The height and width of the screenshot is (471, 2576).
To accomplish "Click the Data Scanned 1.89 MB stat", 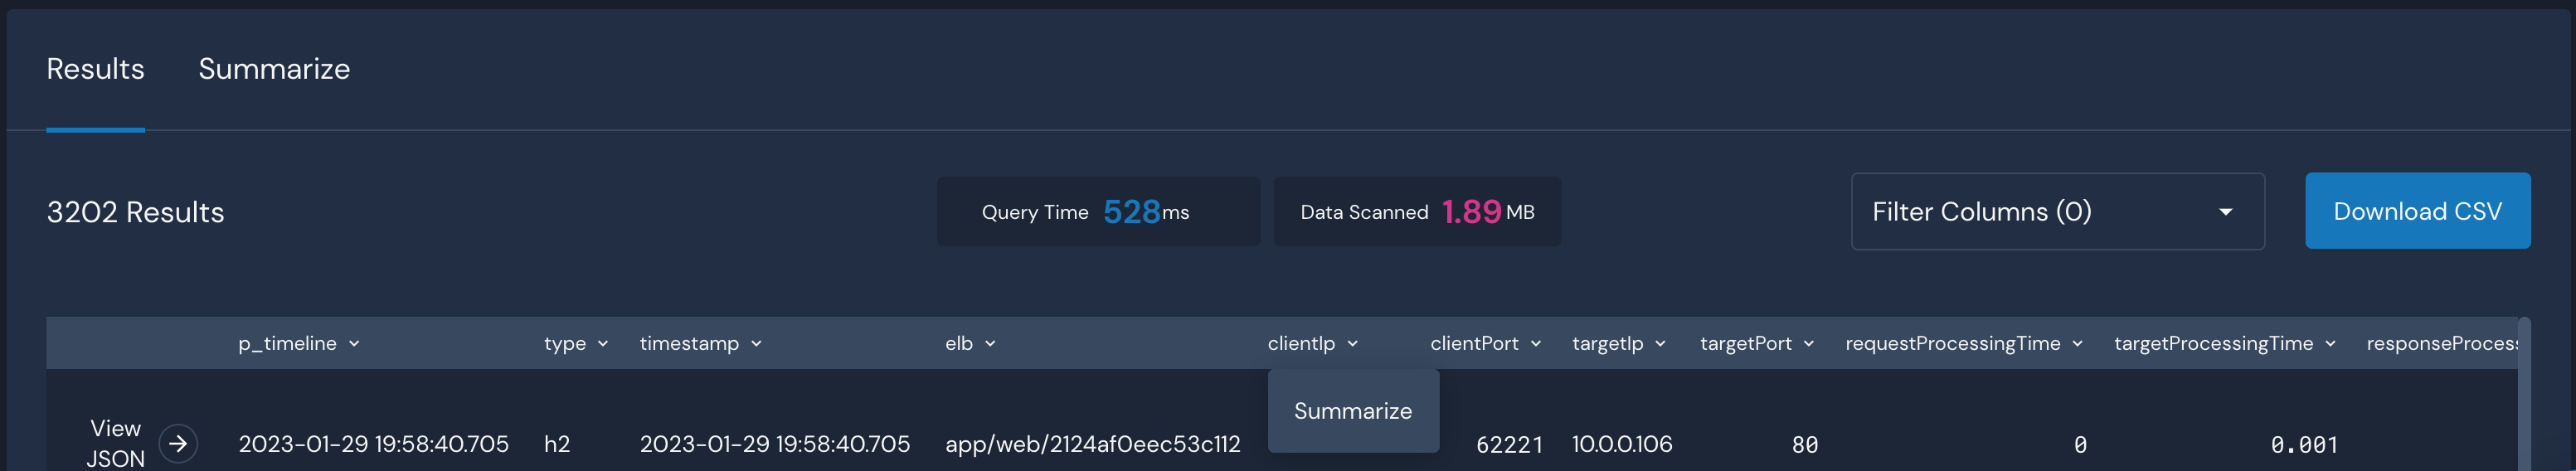I will pyautogui.click(x=1417, y=211).
